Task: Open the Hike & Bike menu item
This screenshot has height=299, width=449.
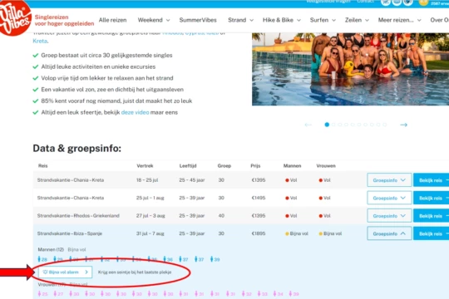Action: 278,20
